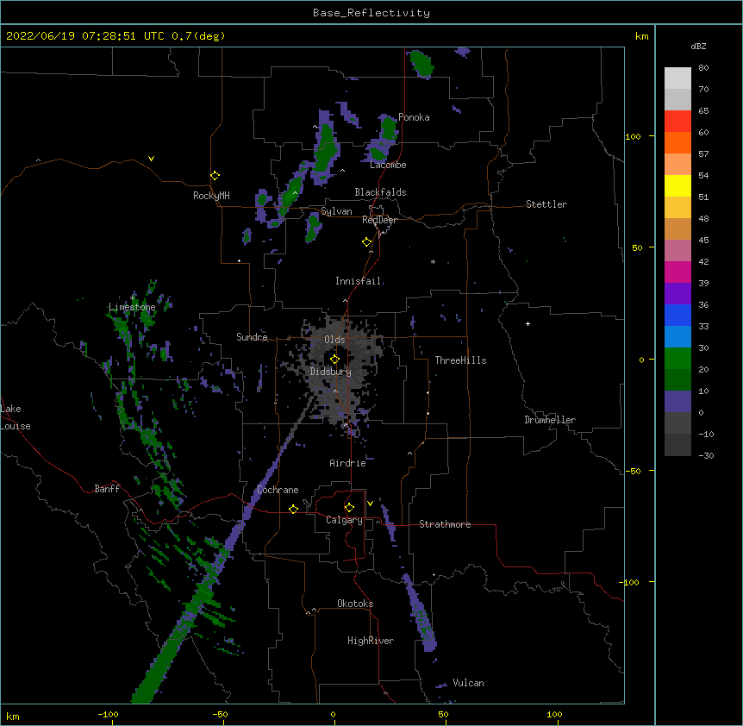Click the Vulcan city label

click(468, 683)
